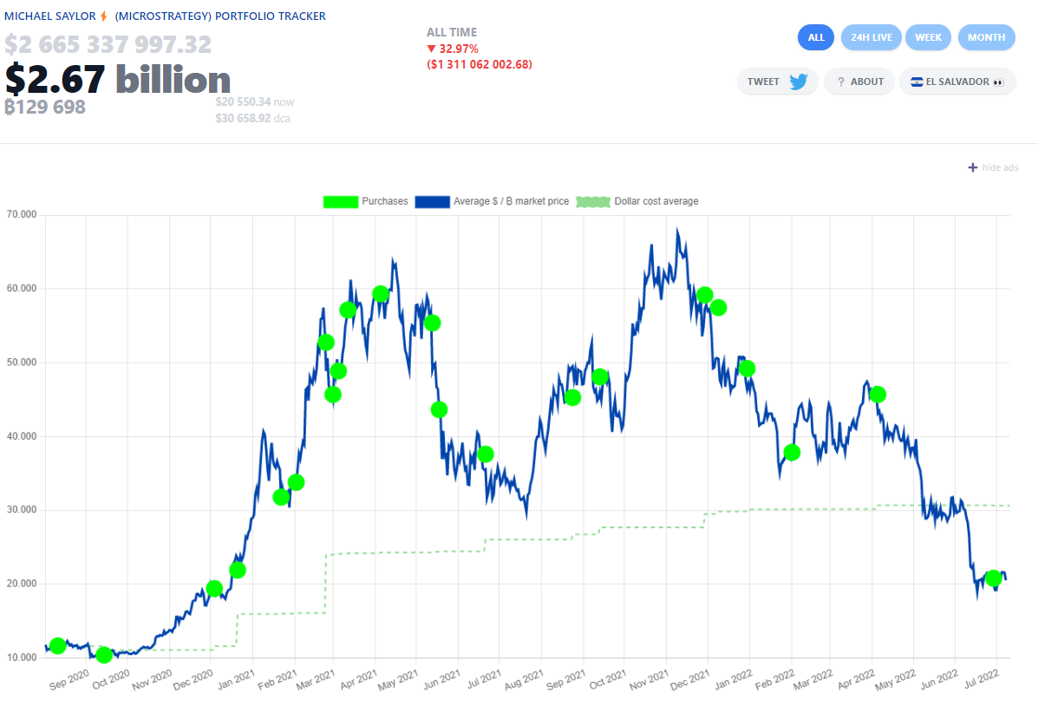Screen dimensions: 1038x707
Task: Share via the TWEET button
Action: tap(777, 82)
